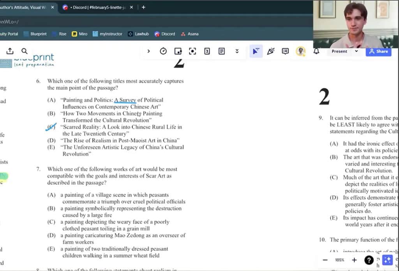Open the notifications bell
Image resolution: width=399 pixels, height=271 pixels.
point(316,51)
